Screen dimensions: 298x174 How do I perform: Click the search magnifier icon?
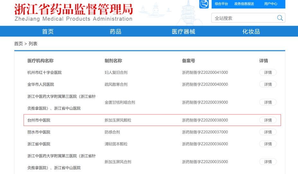pyautogui.click(x=280, y=18)
